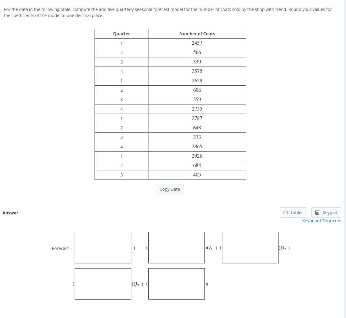The width and height of the screenshot is (346, 318).
Task: Select the cell showing value 566
Action: pos(197,52)
